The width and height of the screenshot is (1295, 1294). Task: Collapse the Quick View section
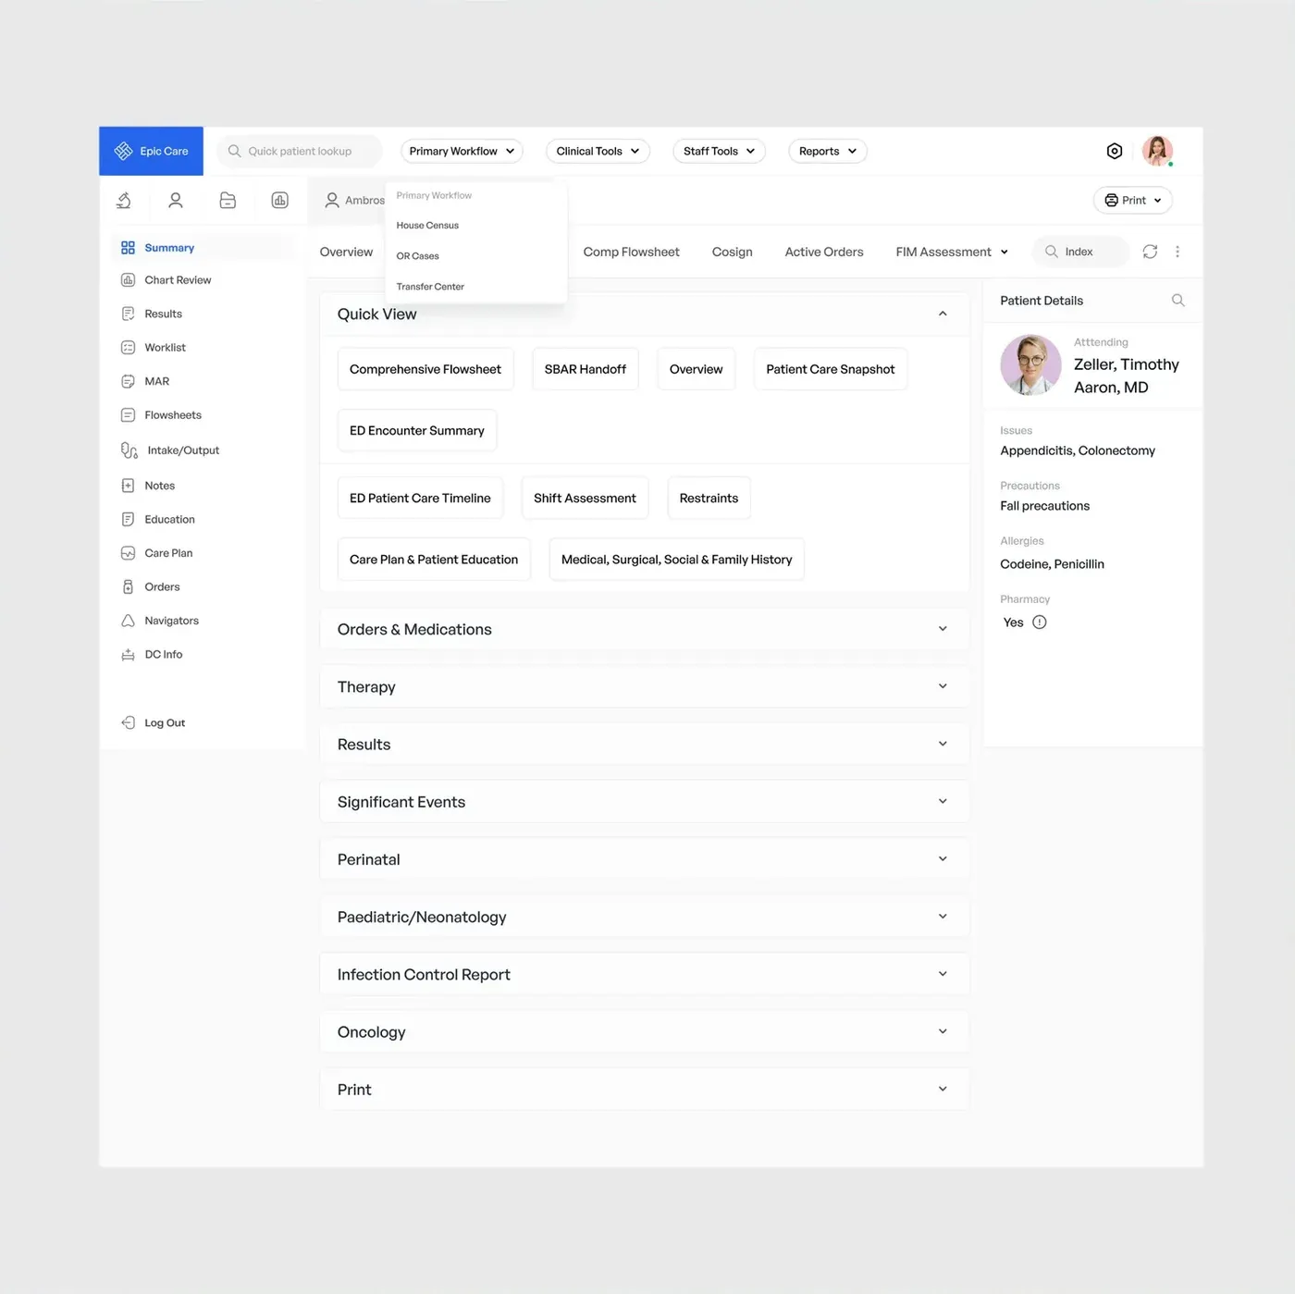click(943, 314)
